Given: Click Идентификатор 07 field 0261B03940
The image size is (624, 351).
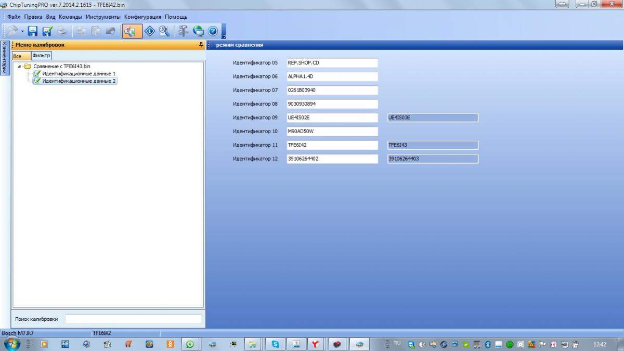Looking at the screenshot, I should 332,90.
